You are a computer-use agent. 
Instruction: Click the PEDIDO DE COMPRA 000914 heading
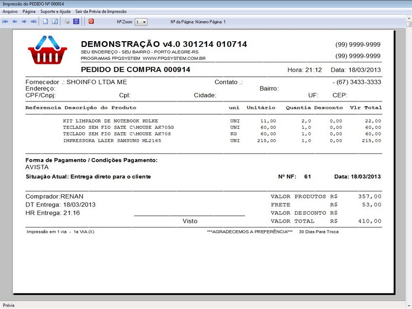[x=135, y=70]
